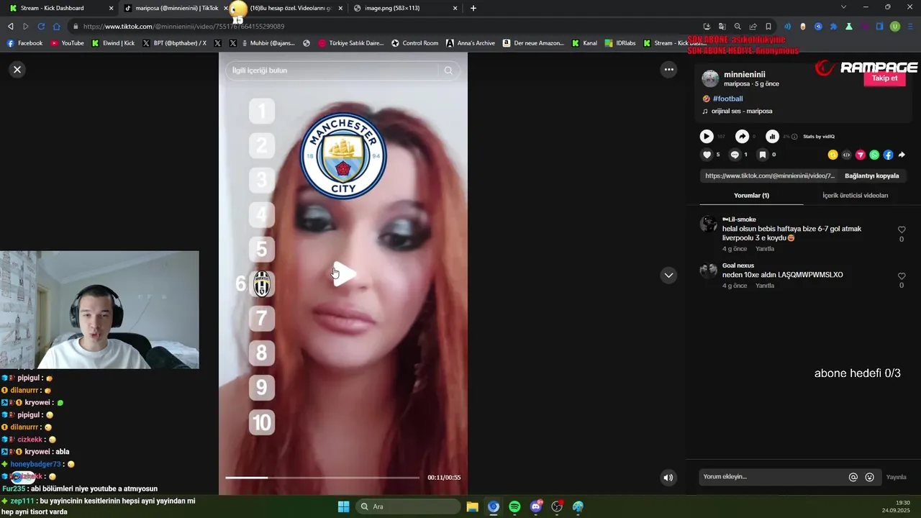Viewport: 921px width, 518px height.
Task: Repost the video with yellow icon
Action: [832, 155]
